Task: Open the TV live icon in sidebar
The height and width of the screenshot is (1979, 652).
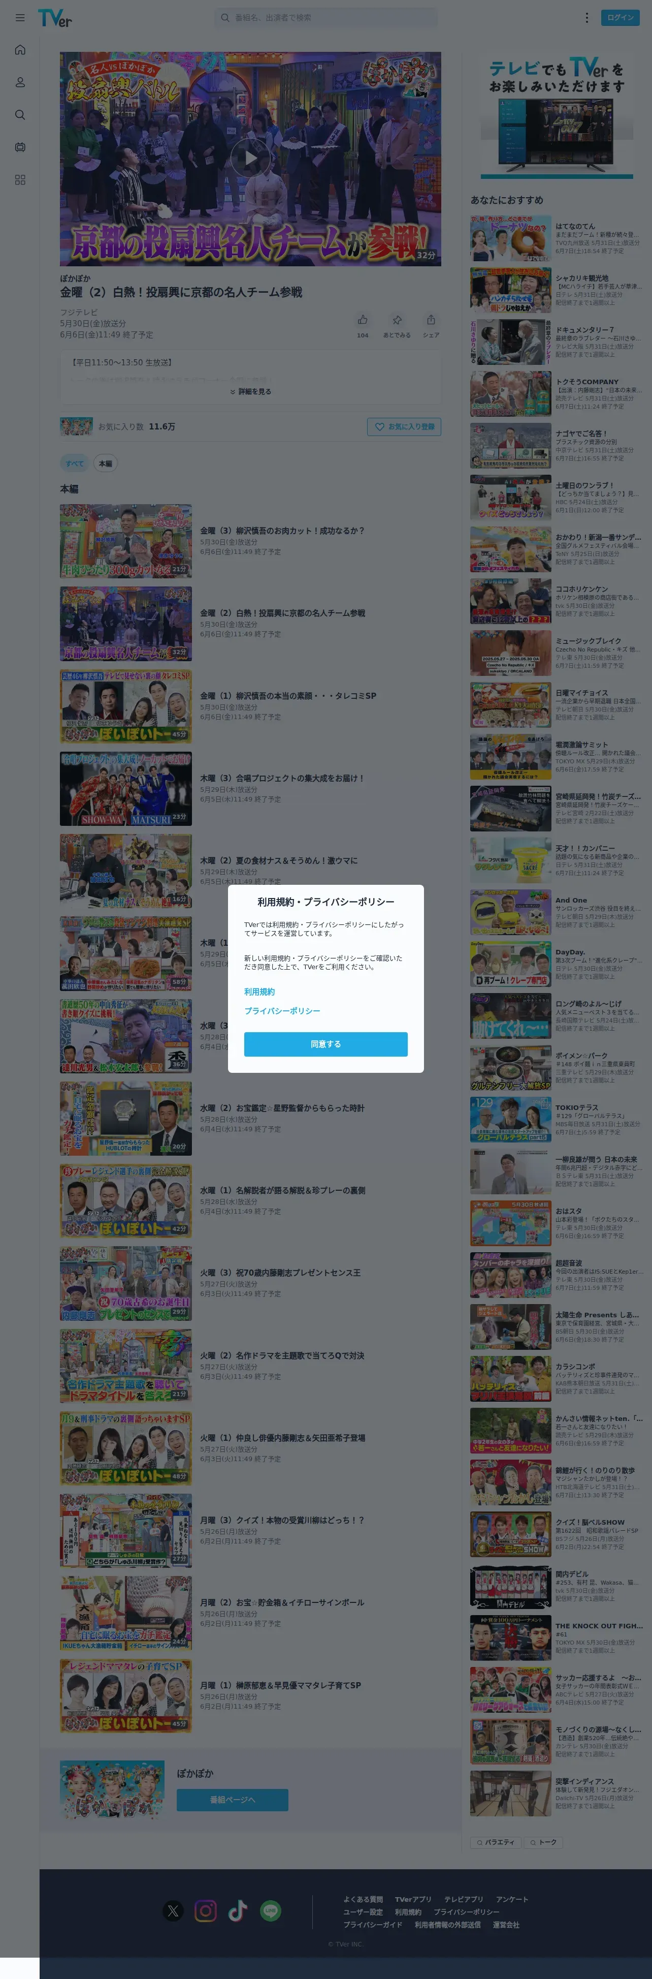Action: (x=20, y=147)
